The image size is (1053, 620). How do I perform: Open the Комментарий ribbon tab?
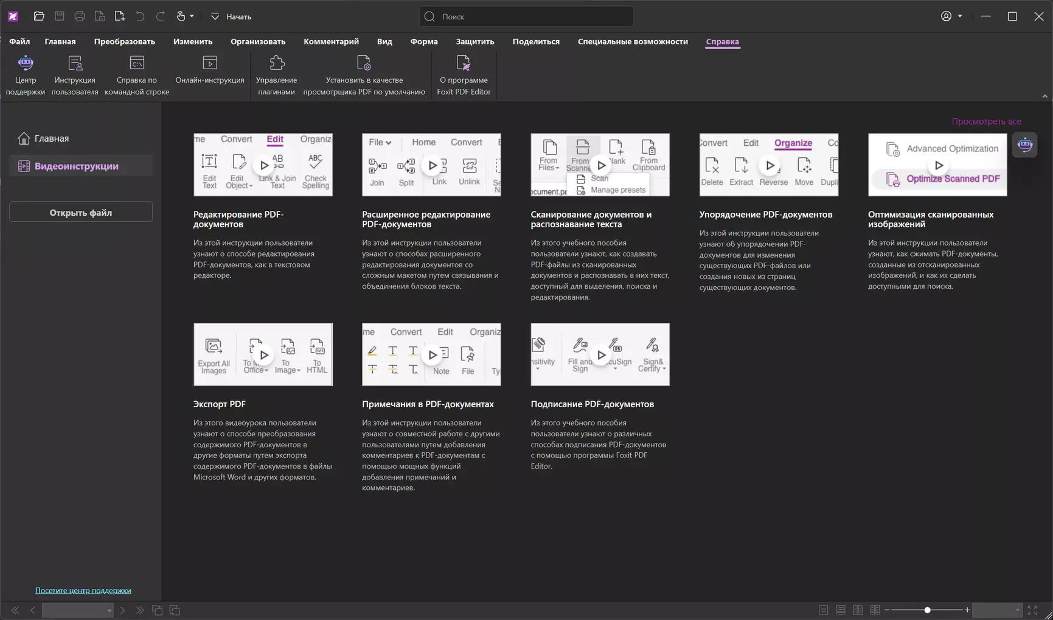point(331,41)
